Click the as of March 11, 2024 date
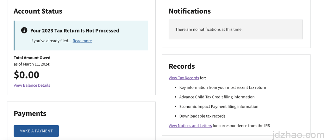This screenshot has height=140, width=324. click(x=32, y=64)
